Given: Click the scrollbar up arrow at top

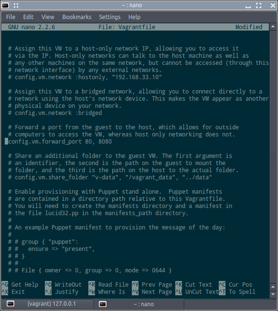Looking at the screenshot, I should 273,27.
